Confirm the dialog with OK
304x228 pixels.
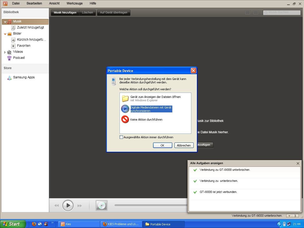163,145
